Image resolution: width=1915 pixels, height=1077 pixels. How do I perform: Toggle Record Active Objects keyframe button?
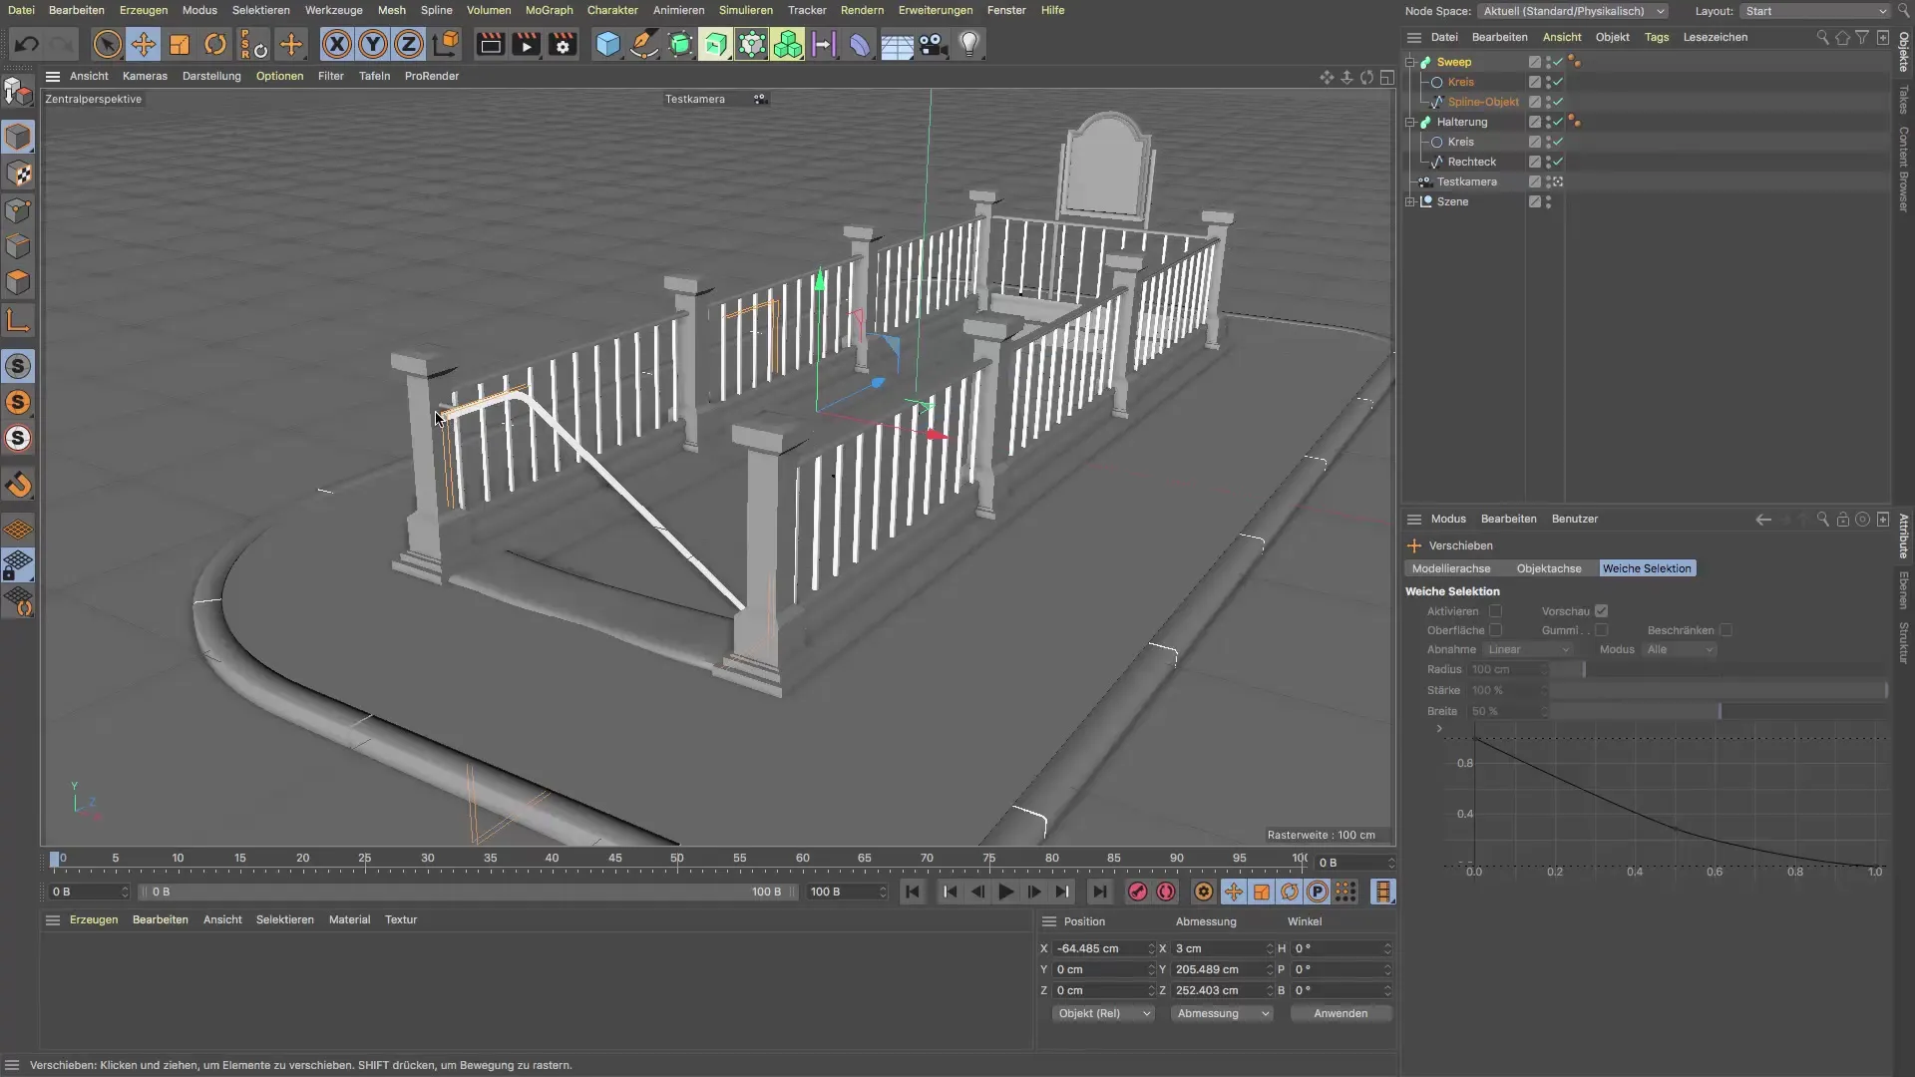click(x=1137, y=893)
